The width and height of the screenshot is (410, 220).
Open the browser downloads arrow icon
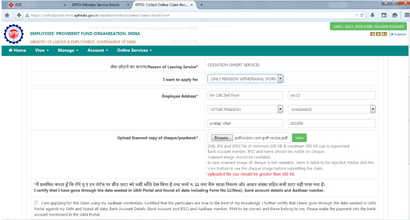tap(373, 15)
